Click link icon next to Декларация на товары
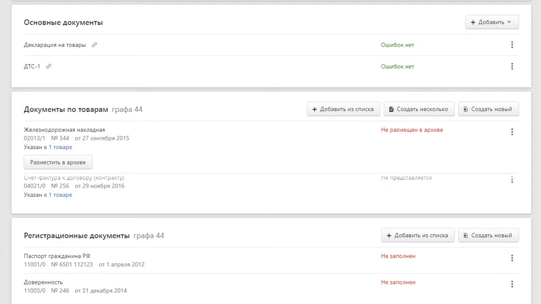This screenshot has width=541, height=304. pyautogui.click(x=94, y=45)
